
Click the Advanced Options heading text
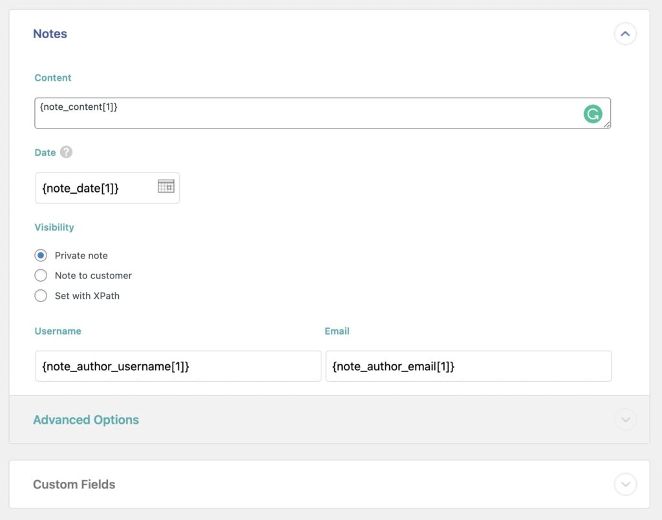tap(86, 419)
